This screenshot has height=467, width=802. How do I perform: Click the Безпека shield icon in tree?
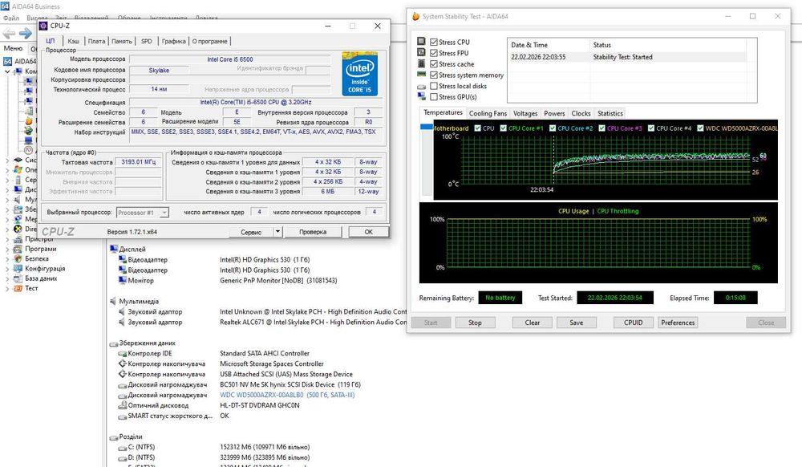pos(18,259)
